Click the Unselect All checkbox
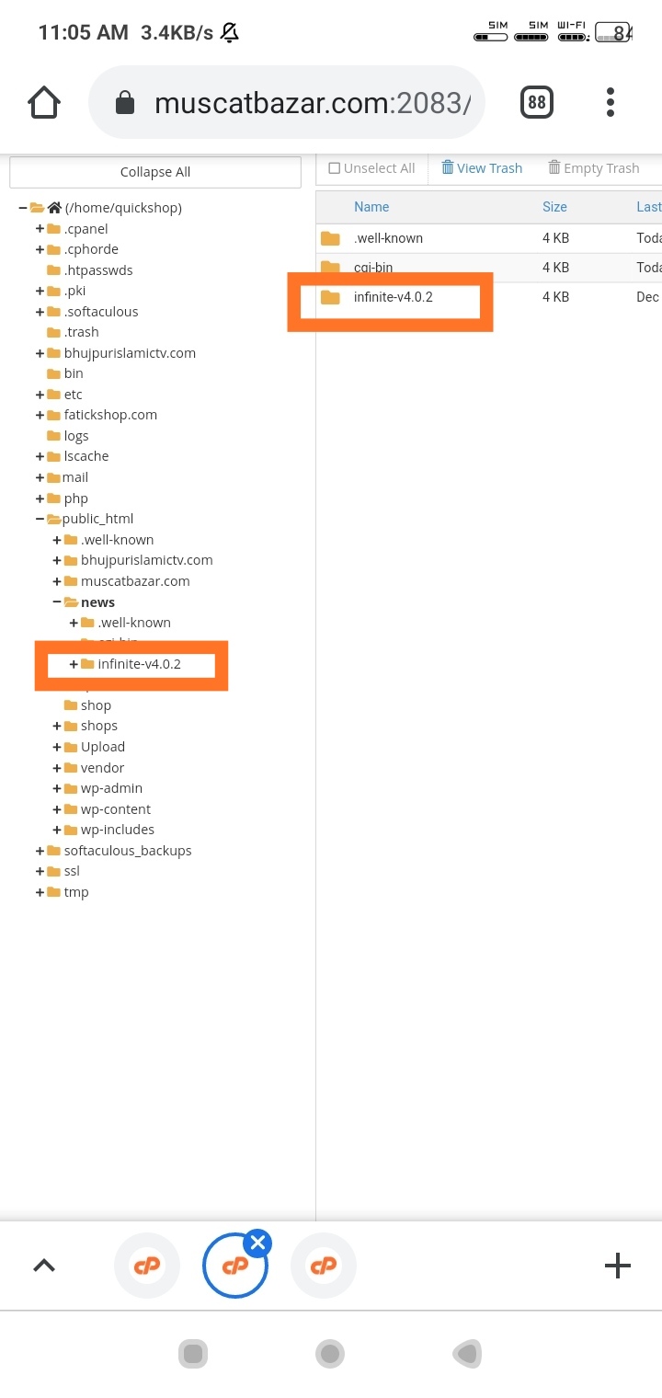Image resolution: width=662 pixels, height=1398 pixels. pyautogui.click(x=335, y=168)
